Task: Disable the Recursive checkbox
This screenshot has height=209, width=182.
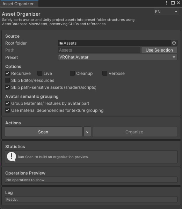Action: (7, 73)
